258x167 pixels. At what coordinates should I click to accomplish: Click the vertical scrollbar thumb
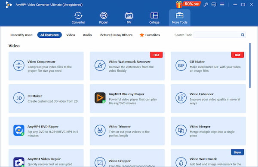(x=250, y=65)
